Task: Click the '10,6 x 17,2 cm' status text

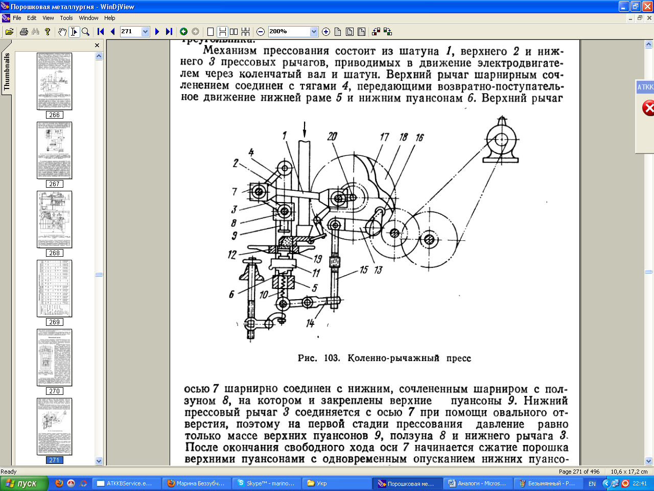Action: [x=629, y=472]
